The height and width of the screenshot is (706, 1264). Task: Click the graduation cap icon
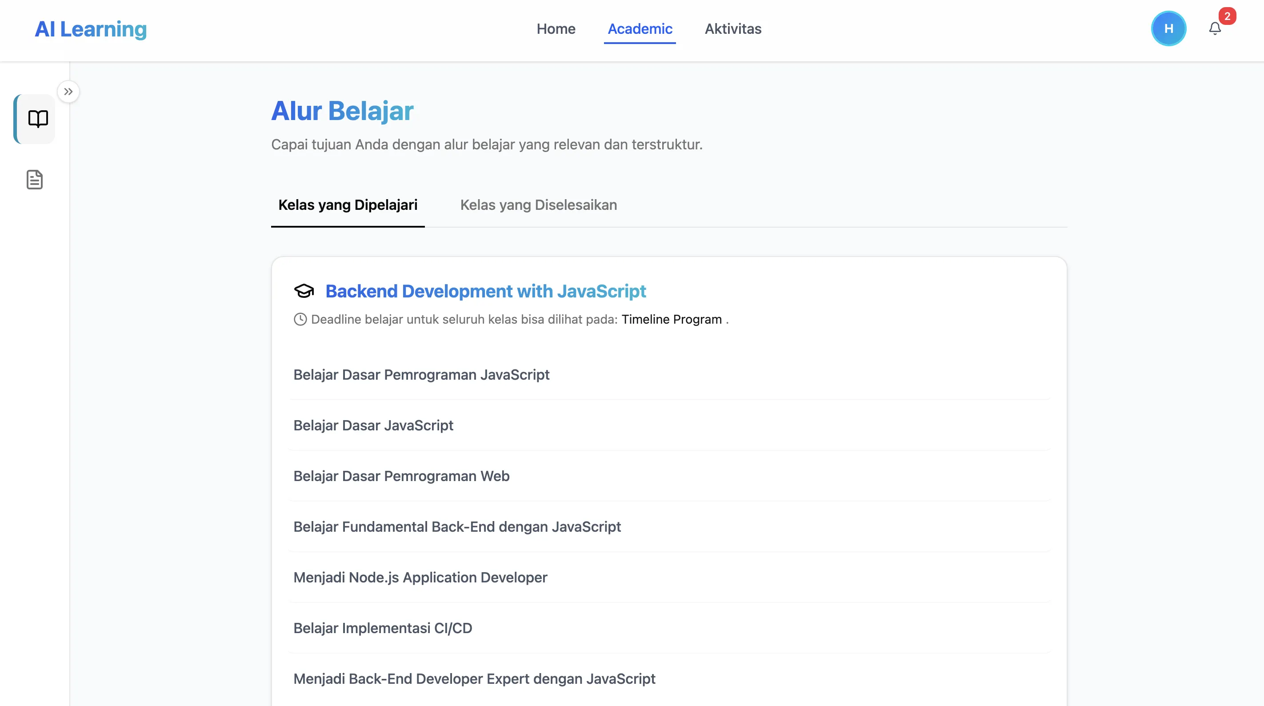coord(304,291)
